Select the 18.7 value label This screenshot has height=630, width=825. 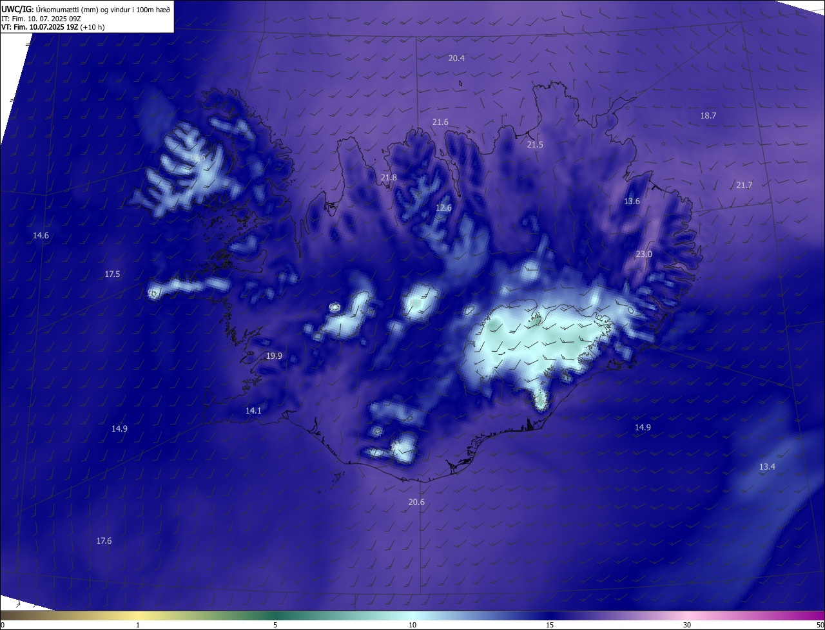(708, 116)
